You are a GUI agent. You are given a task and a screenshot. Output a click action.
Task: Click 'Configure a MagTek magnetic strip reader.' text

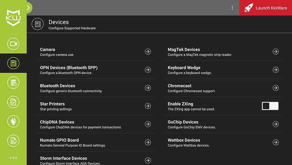click(200, 55)
